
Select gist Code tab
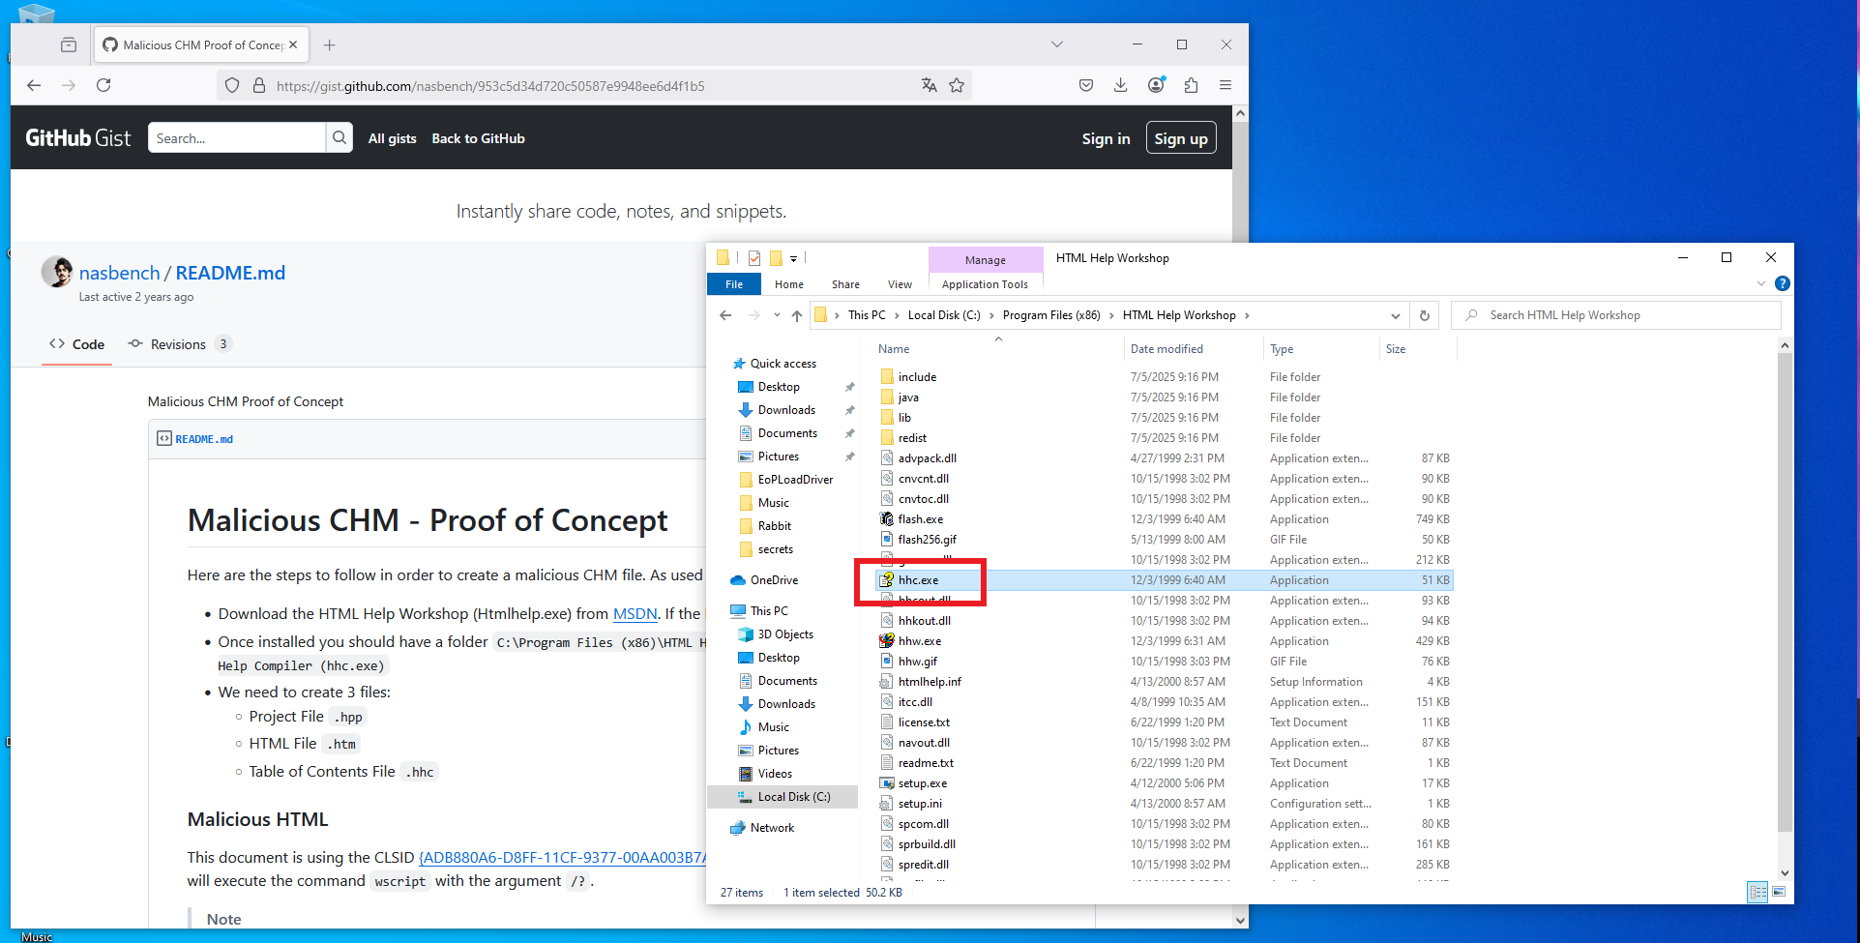pos(76,344)
